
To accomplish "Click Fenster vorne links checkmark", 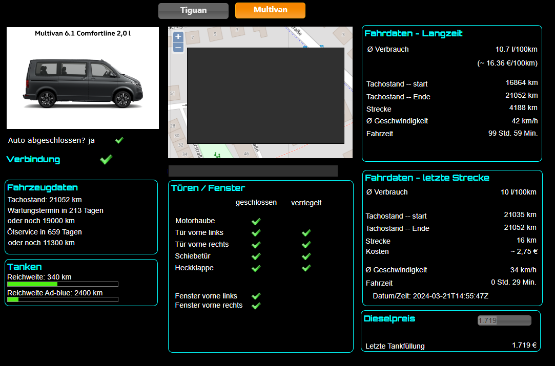I will (256, 296).
